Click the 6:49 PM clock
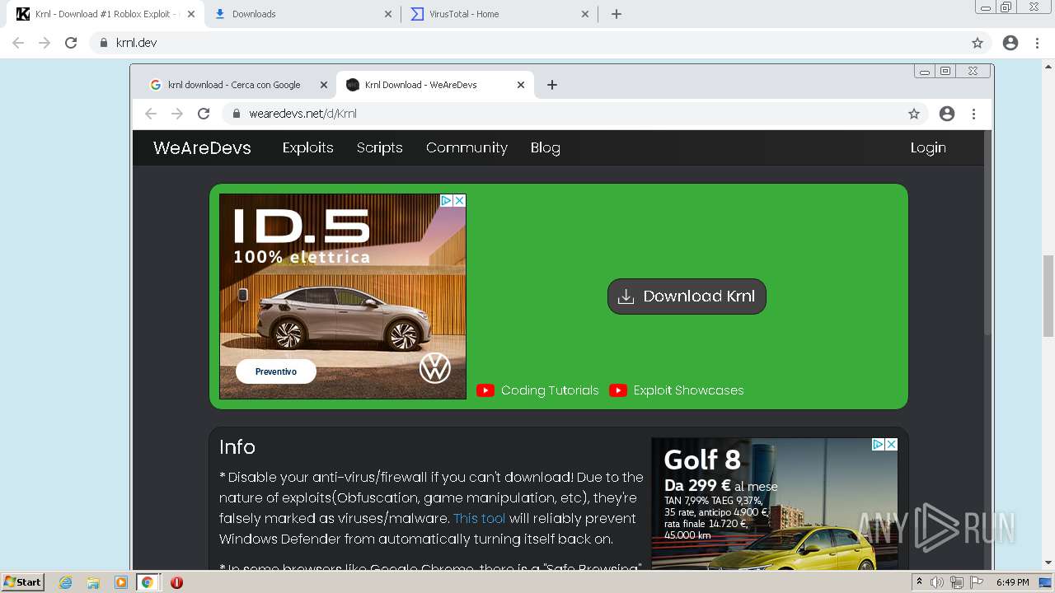The height and width of the screenshot is (593, 1055). 1012,582
